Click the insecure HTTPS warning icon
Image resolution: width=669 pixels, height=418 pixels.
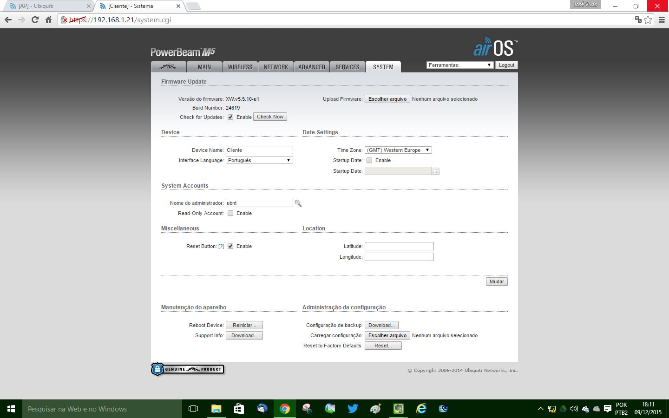pyautogui.click(x=65, y=20)
